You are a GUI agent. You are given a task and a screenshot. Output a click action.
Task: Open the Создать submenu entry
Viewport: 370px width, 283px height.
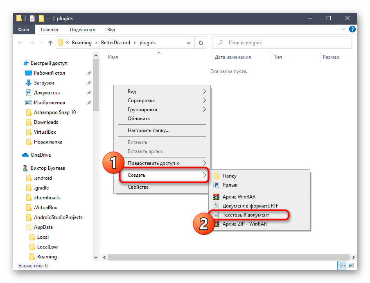coord(162,175)
